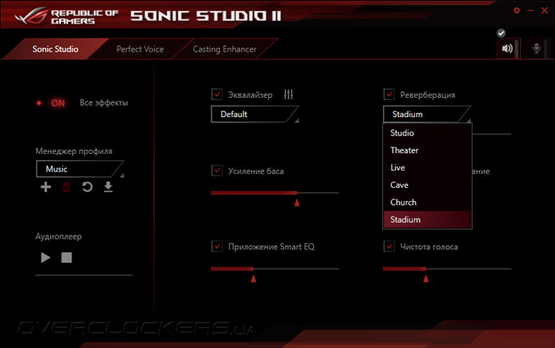Switch to the Casting Enhancer tab
This screenshot has width=555, height=348.
click(x=224, y=49)
